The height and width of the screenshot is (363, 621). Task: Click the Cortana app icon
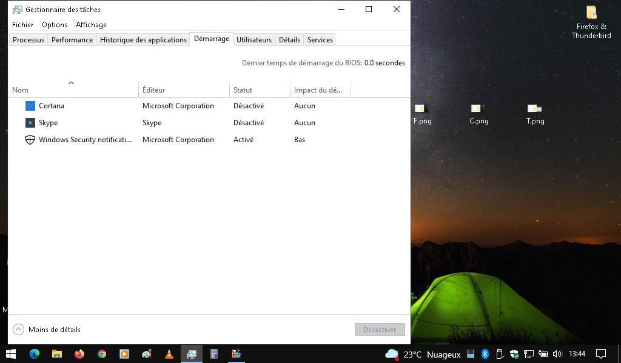click(x=30, y=106)
